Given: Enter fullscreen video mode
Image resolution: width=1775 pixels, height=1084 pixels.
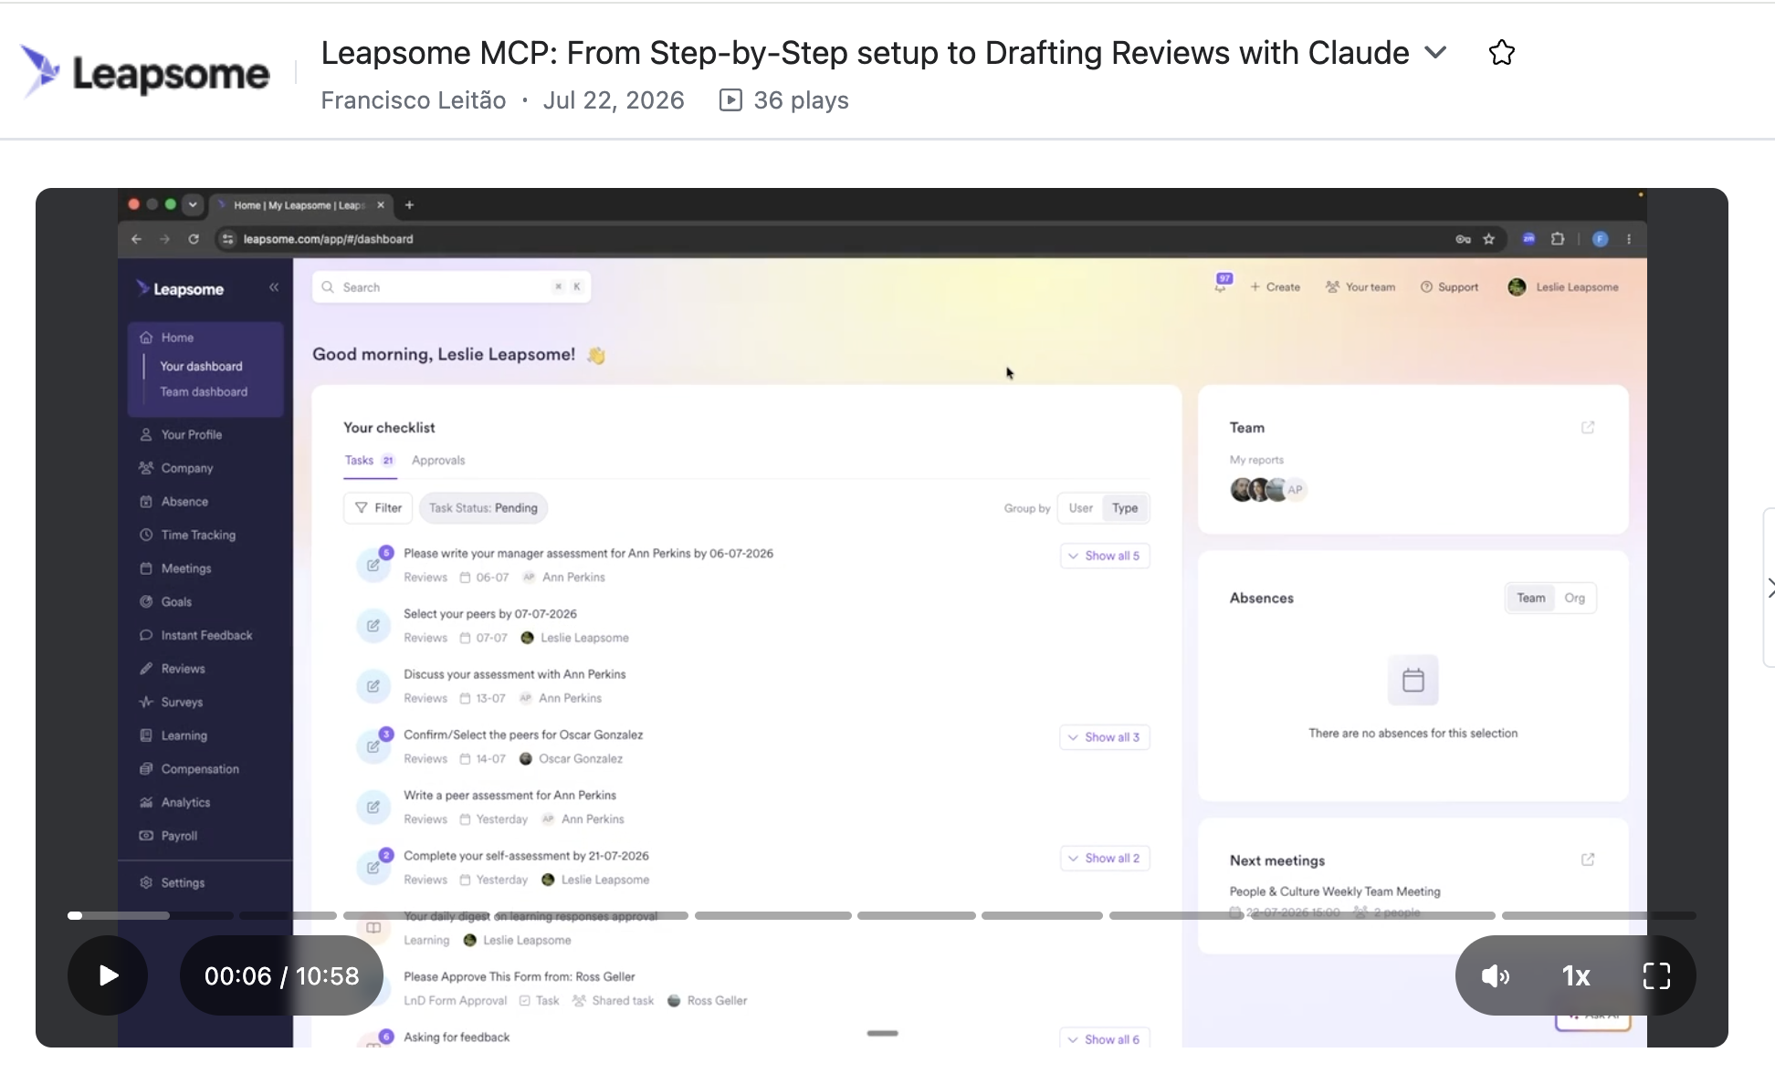Looking at the screenshot, I should click(x=1656, y=976).
